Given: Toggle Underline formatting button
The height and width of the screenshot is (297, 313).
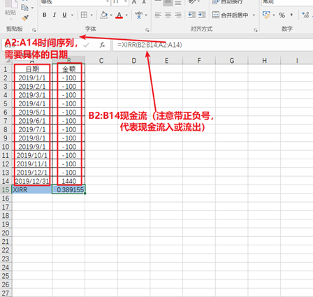Looking at the screenshot, I should pyautogui.click(x=64, y=15).
